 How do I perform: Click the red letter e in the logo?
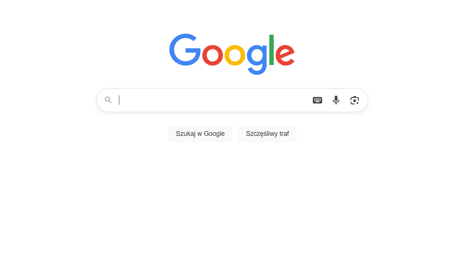pos(285,55)
